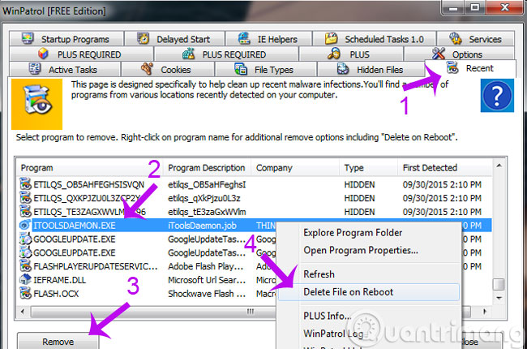Open the Cookies tab
The image size is (527, 349).
pyautogui.click(x=168, y=69)
